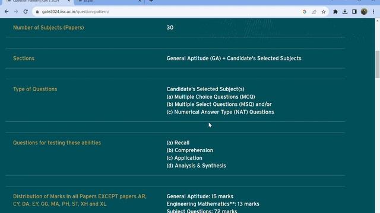Image resolution: width=380 pixels, height=213 pixels.
Task: Click 'Subject Questions: 72 marks' text
Action: pos(202,211)
